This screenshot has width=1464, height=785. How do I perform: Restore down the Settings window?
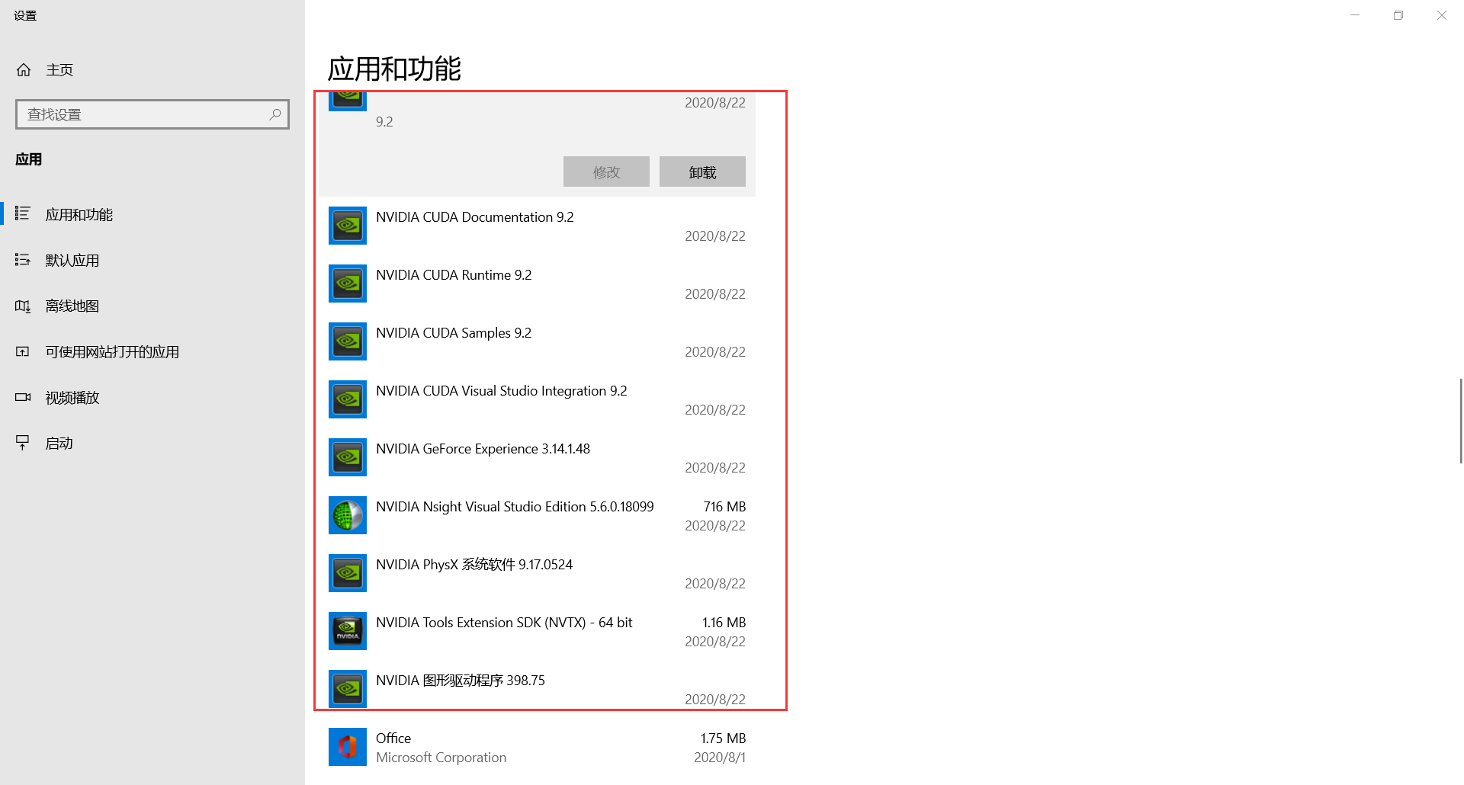pyautogui.click(x=1398, y=15)
